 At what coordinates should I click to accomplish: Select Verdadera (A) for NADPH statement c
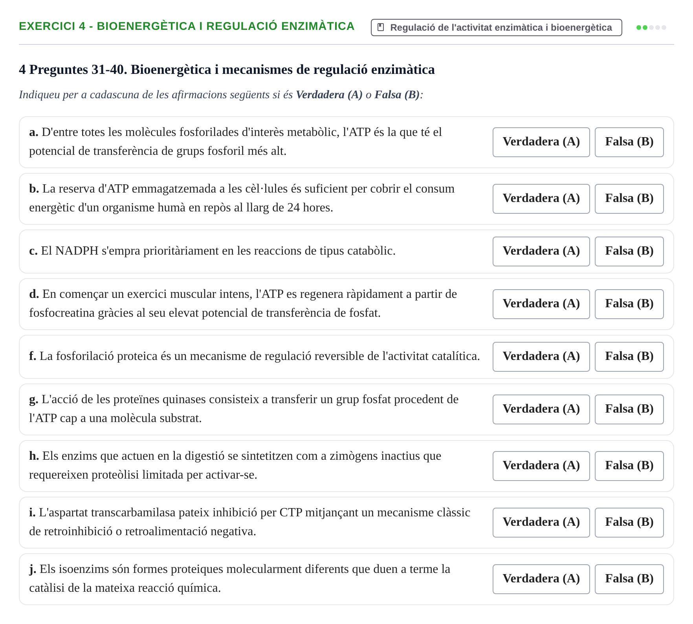pos(541,251)
